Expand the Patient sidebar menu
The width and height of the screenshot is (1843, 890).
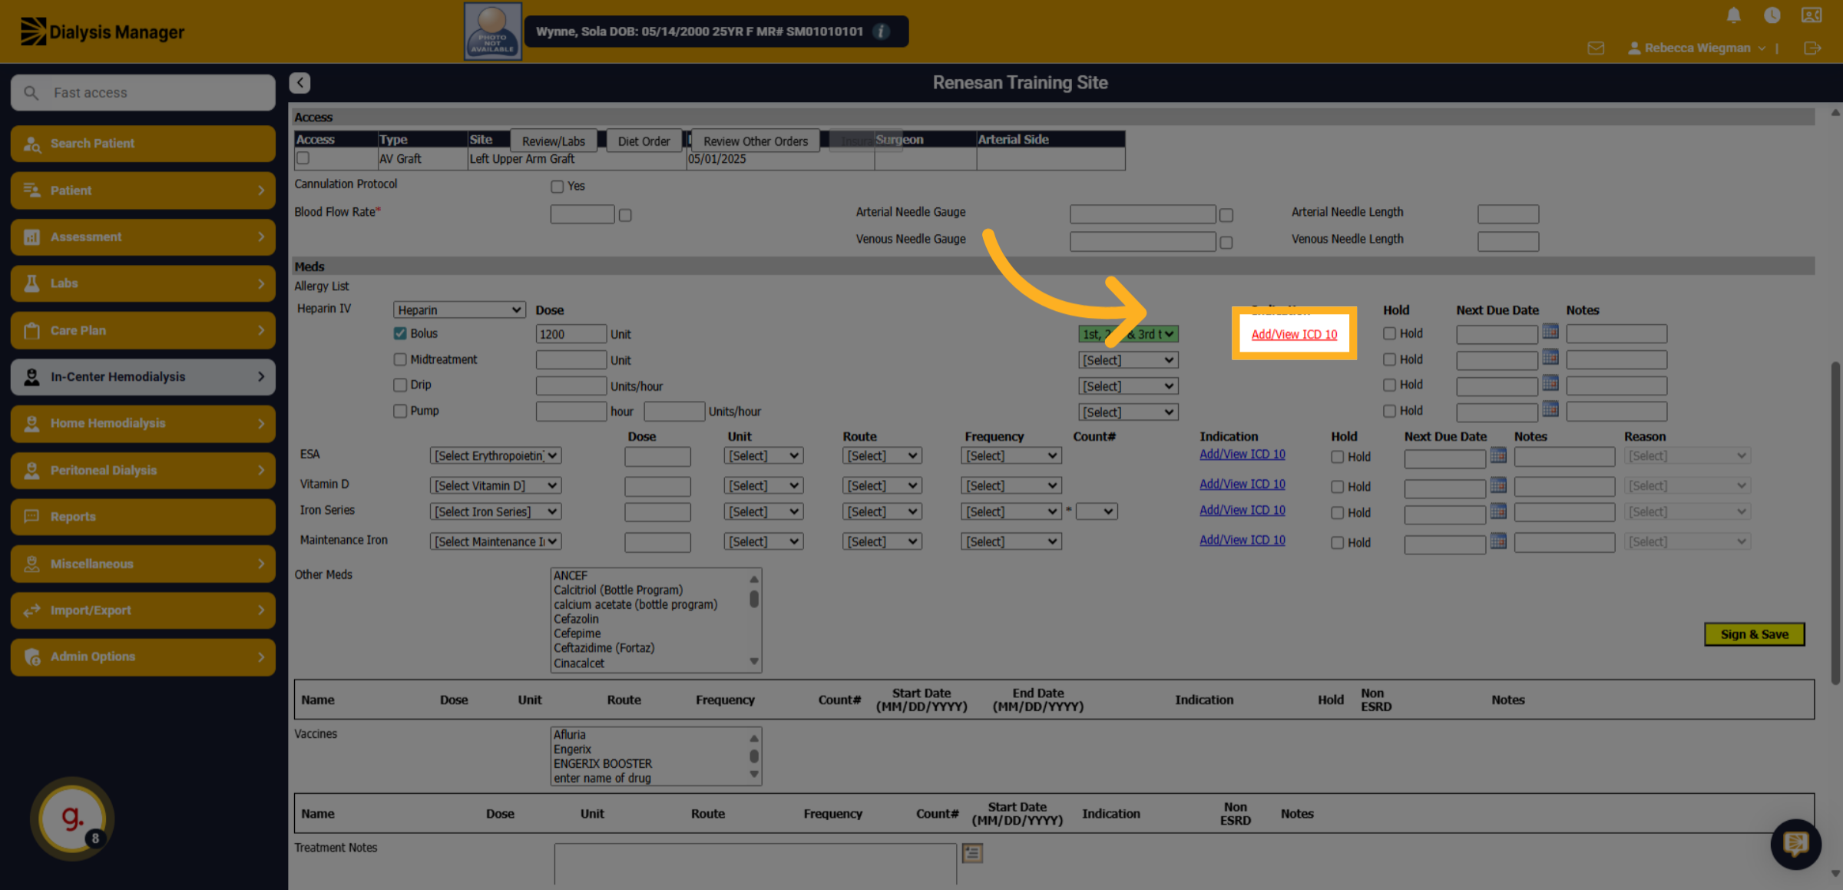[143, 190]
